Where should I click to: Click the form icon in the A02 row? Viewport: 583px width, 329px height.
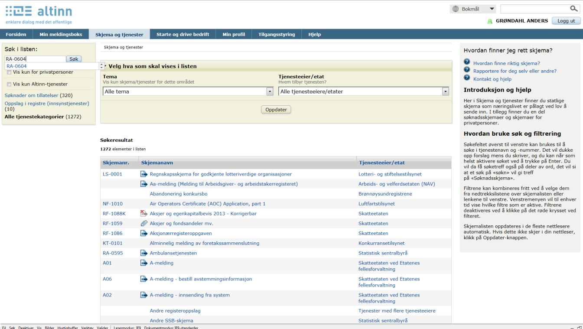click(144, 295)
